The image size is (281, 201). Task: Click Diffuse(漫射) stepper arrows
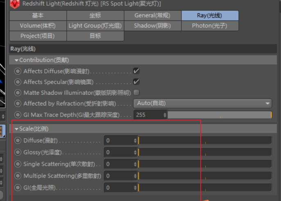coord(135,140)
